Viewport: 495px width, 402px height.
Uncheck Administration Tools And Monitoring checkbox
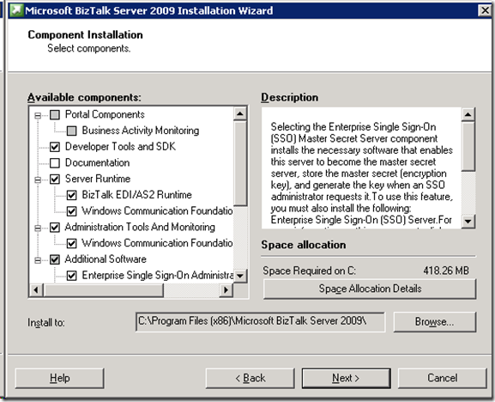pos(55,228)
